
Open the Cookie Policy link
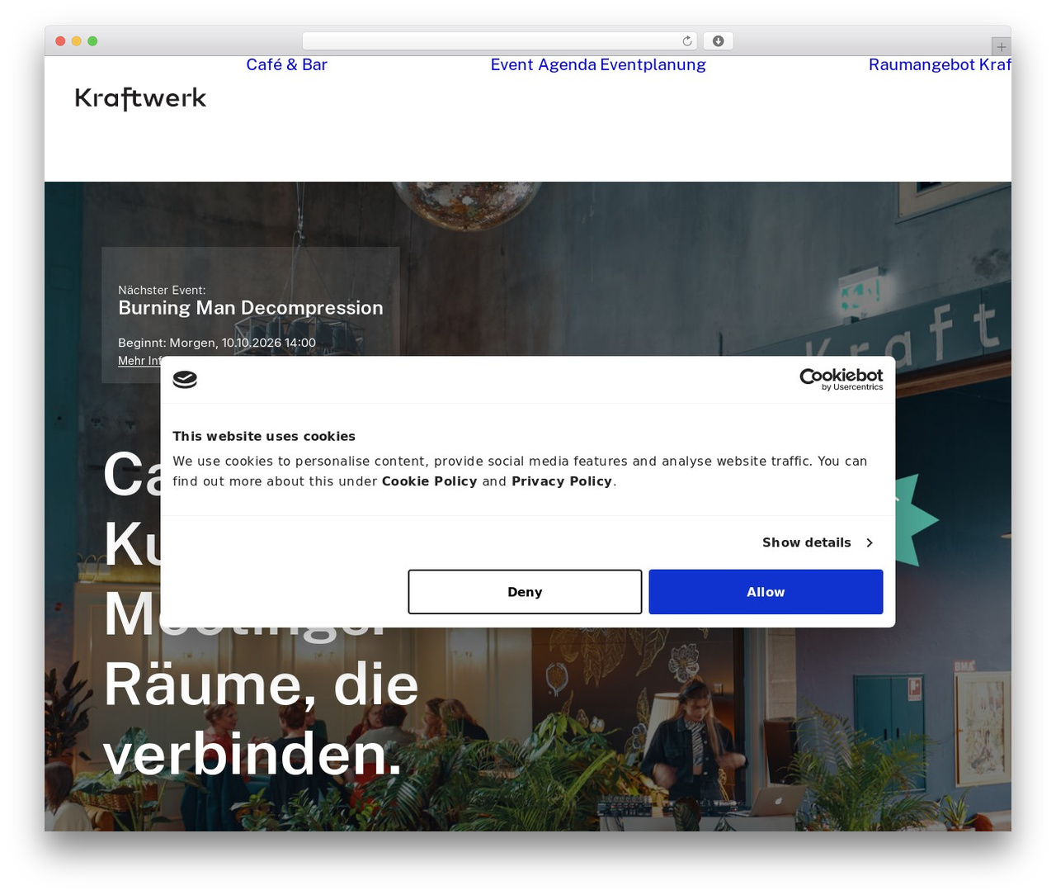(429, 481)
